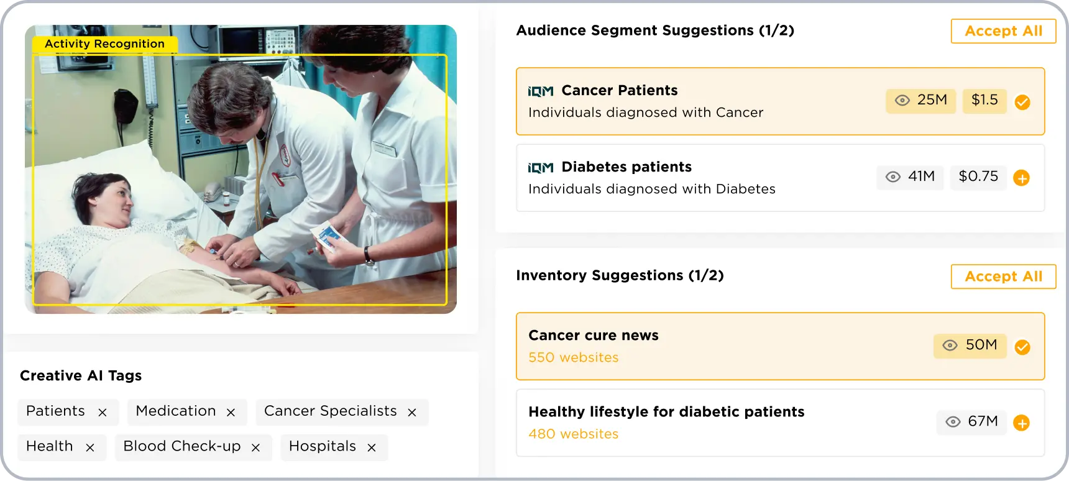Deselect the Cancer cure news checkmark
Image resolution: width=1069 pixels, height=481 pixels.
tap(1022, 347)
